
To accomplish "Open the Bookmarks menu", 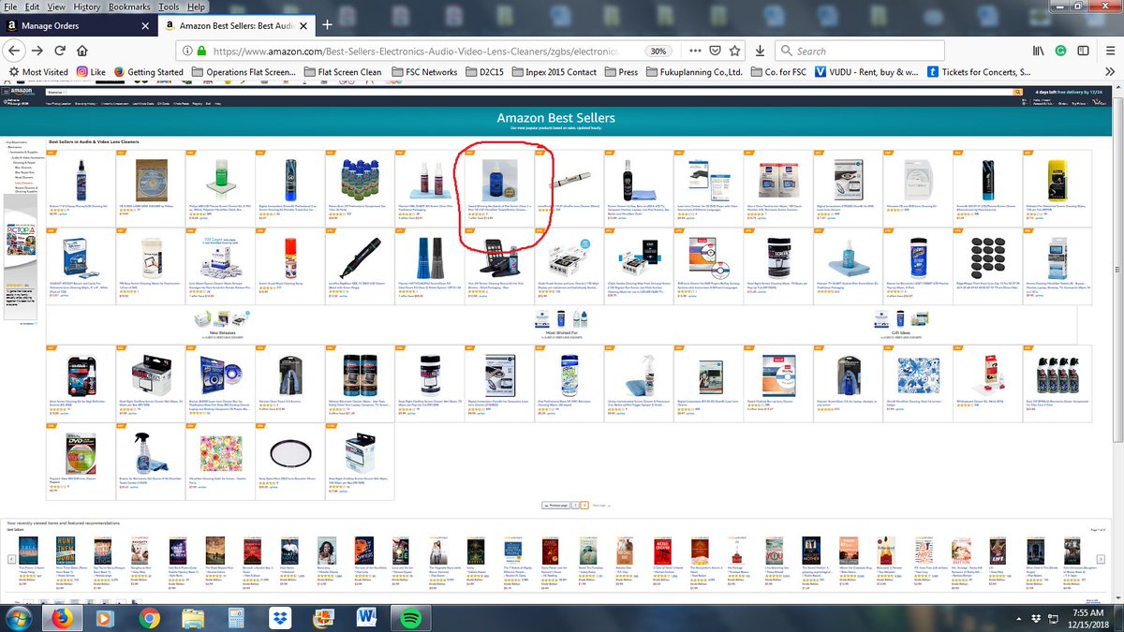I will [128, 7].
